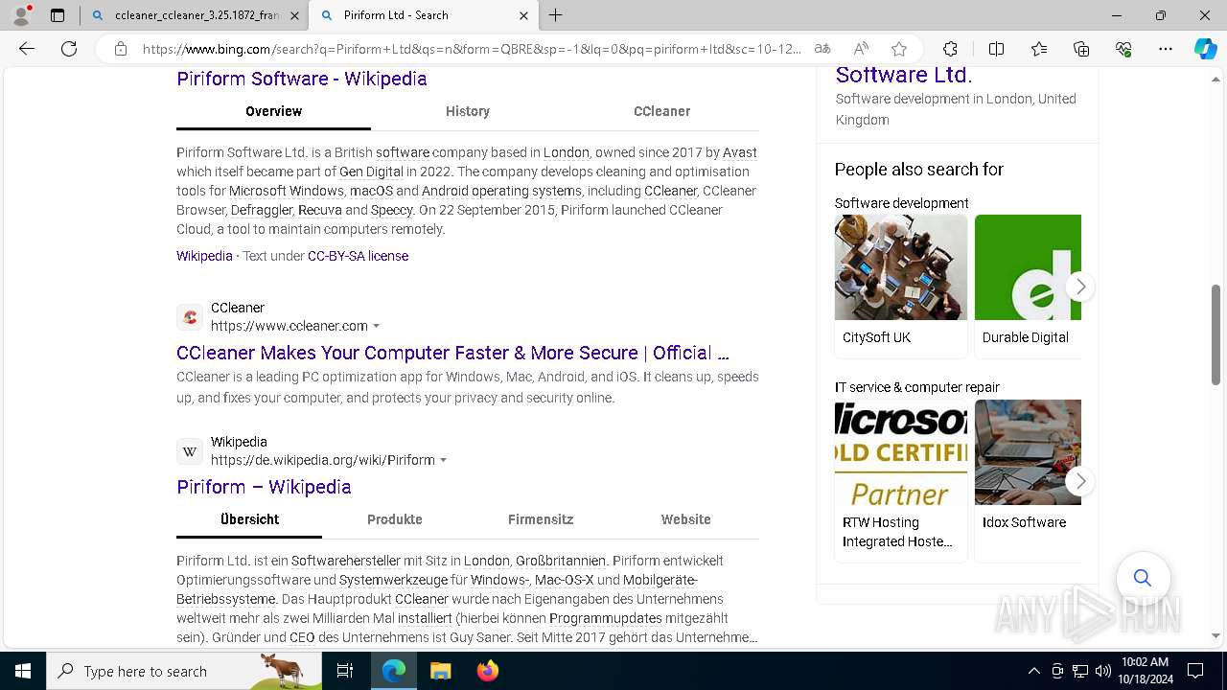This screenshot has width=1227, height=690.
Task: Click the translate page icon
Action: point(822,49)
